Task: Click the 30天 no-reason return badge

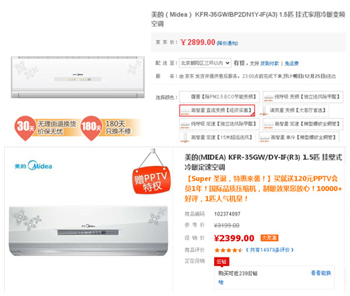Action: (45, 128)
